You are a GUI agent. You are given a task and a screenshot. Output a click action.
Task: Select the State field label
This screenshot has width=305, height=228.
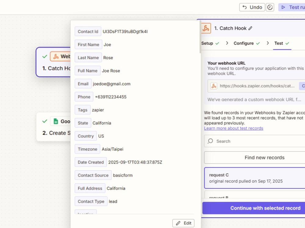pyautogui.click(x=83, y=123)
